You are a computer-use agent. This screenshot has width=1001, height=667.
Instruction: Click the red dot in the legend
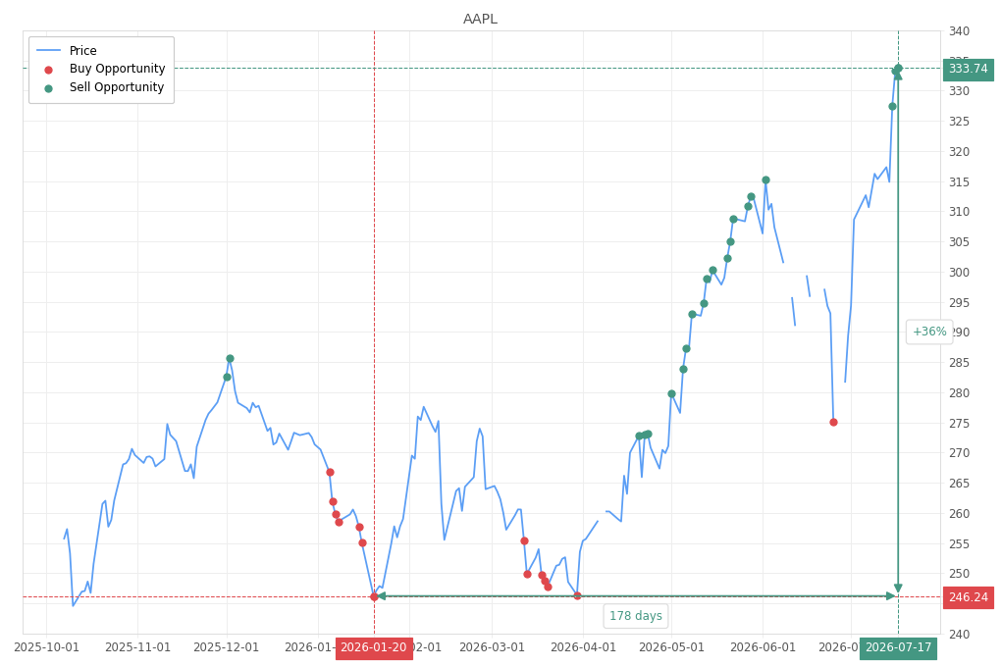[48, 70]
